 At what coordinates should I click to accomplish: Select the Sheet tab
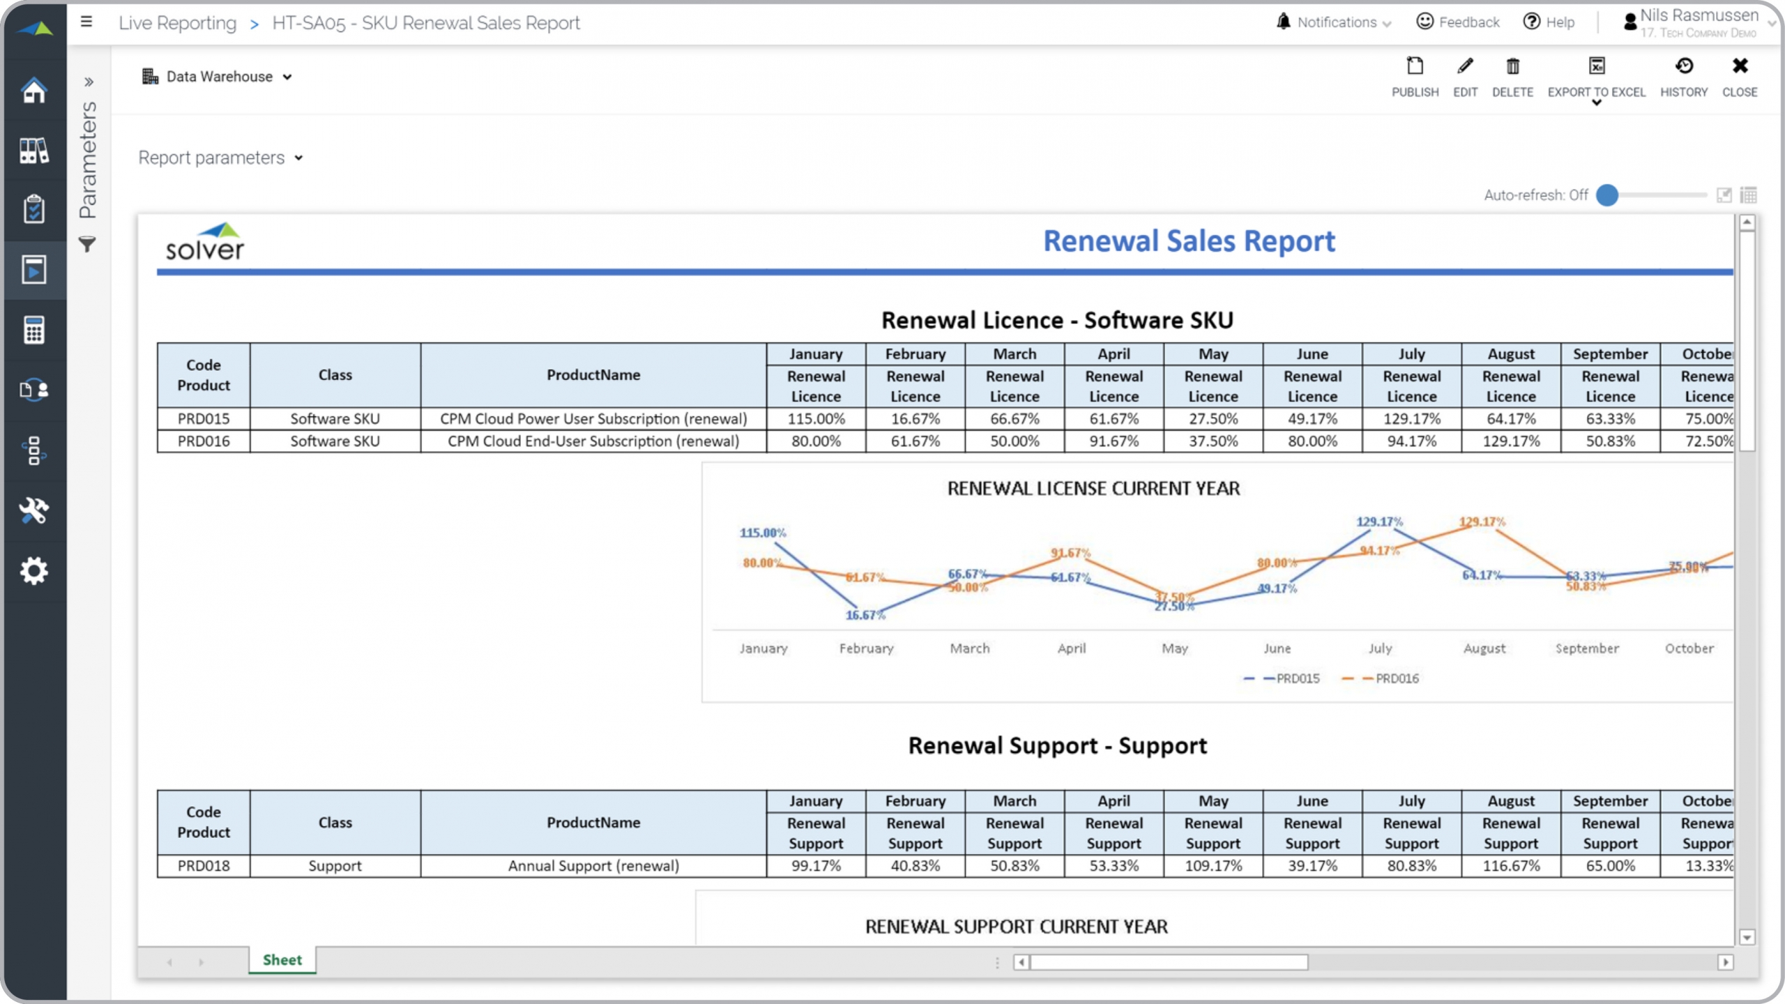tap(282, 960)
